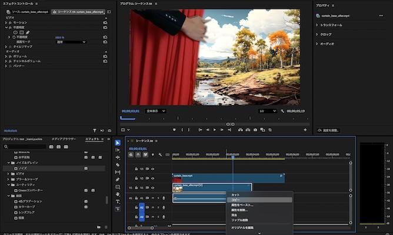Viewport: 393px width, 235px height.
Task: Select the ノイズ effect in the list
Action: click(x=22, y=168)
